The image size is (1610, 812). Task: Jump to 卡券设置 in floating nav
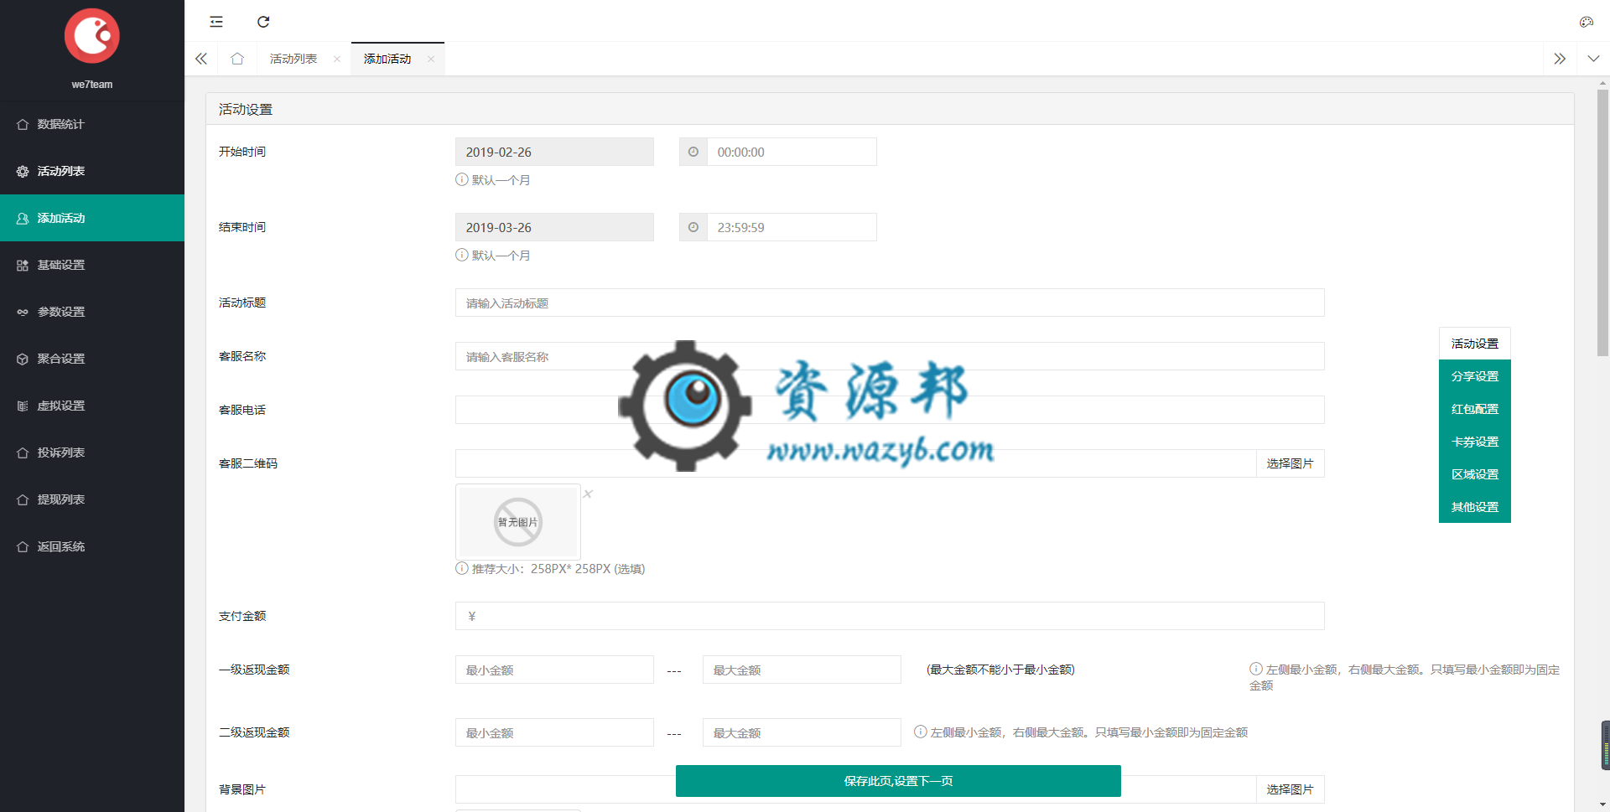click(x=1475, y=442)
